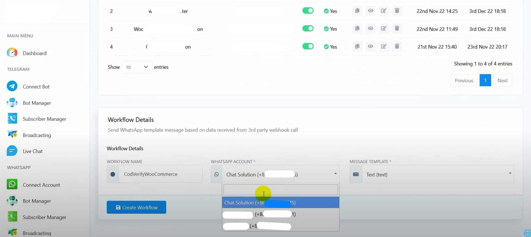Select the highlighted Chat Solution dropdown option

coord(280,202)
